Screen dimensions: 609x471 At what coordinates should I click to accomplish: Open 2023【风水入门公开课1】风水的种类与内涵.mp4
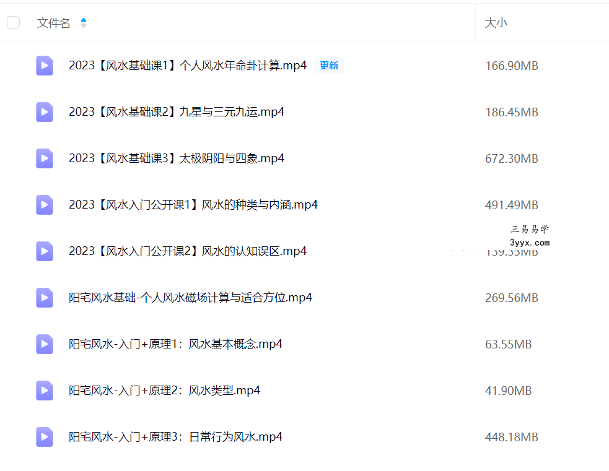pos(193,204)
